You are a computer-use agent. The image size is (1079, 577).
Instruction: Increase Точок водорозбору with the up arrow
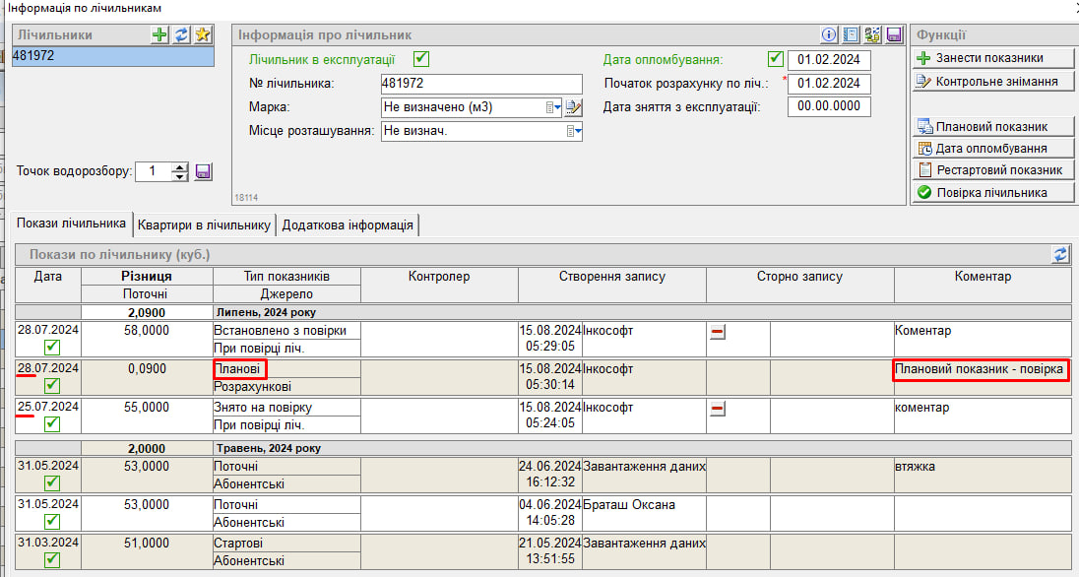pos(179,166)
